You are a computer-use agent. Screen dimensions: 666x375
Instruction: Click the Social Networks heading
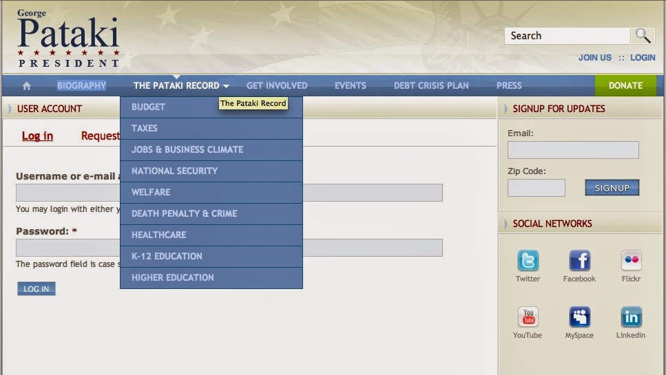click(x=552, y=224)
